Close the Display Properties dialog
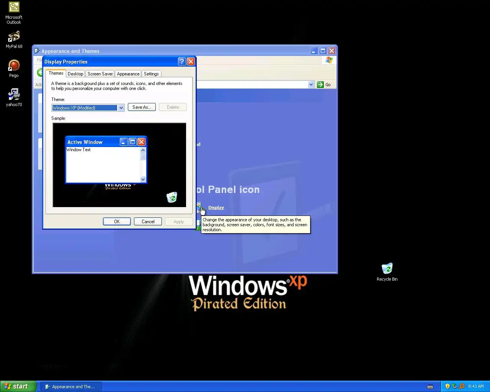Viewport: 490px width, 392px height. coord(191,62)
